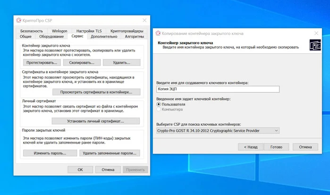Viewport: 330px width, 195px height.
Task: Click the Личный сертификат group label
Action: 39,101
